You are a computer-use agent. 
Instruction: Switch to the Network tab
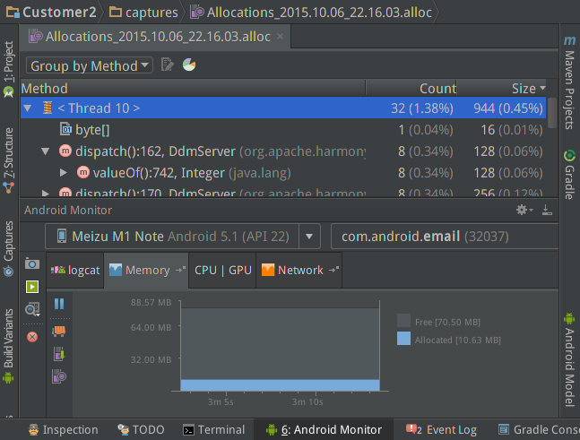(x=299, y=271)
